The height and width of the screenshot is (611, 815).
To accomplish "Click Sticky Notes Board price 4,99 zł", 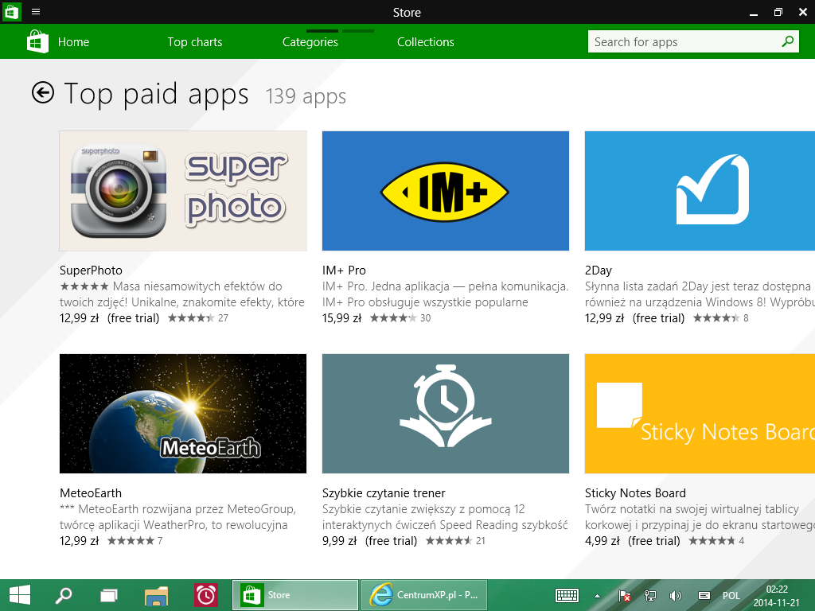I will [x=602, y=541].
